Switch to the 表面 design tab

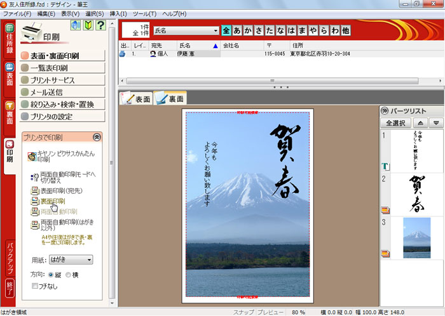tap(136, 98)
